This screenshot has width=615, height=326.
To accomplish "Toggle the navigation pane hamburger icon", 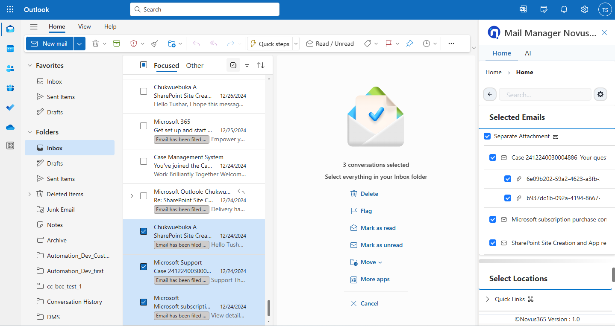I will pos(34,27).
